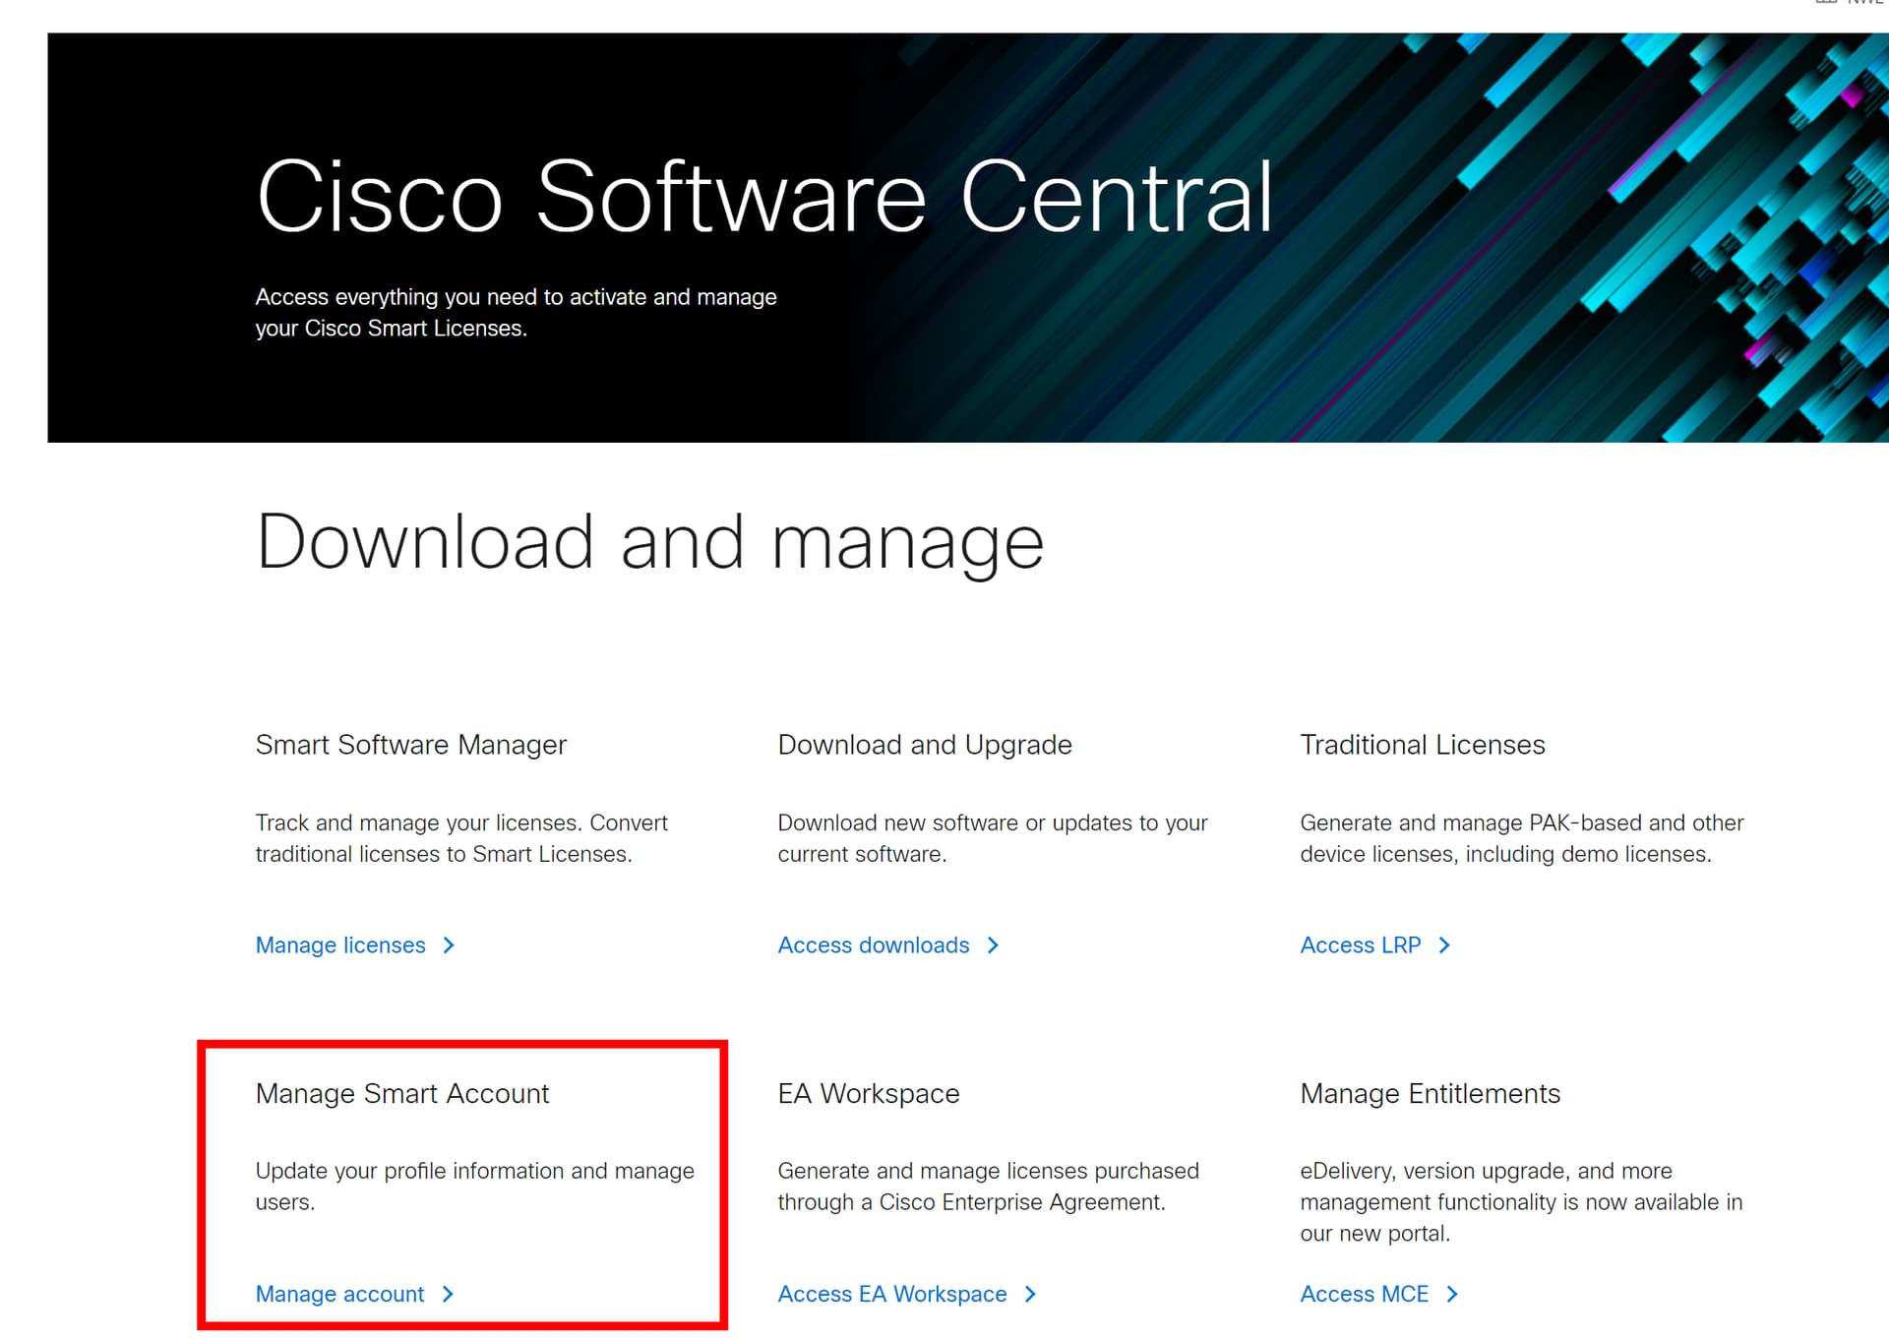The width and height of the screenshot is (1889, 1340).
Task: Open the Access MCE link
Action: coord(1364,1294)
